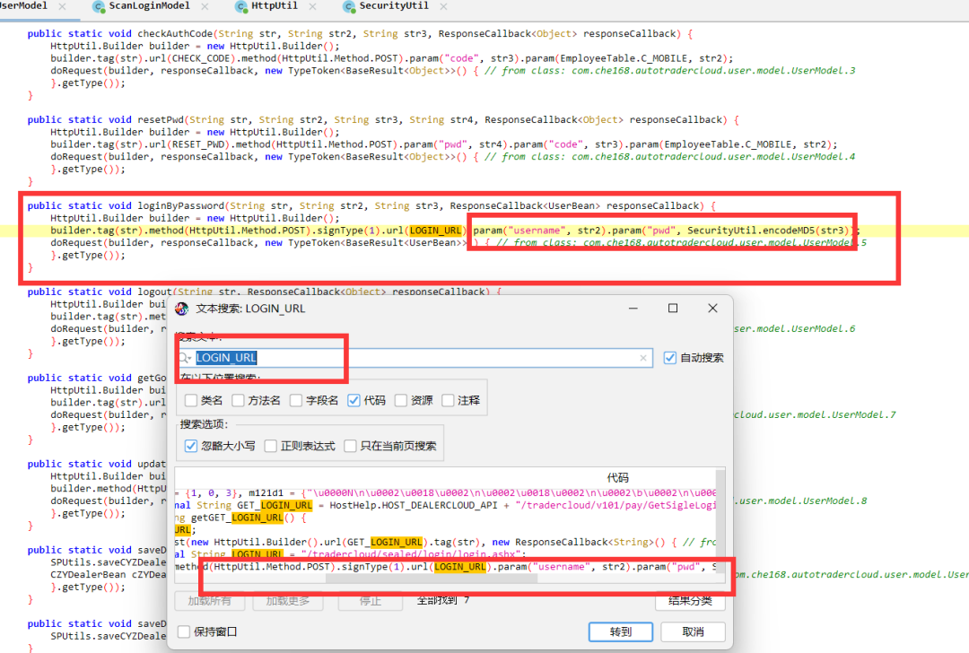969x653 pixels.
Task: Click the 取消 button
Action: tap(693, 631)
